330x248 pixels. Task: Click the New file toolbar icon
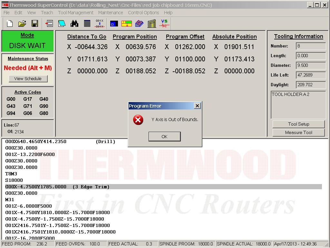pos(10,24)
